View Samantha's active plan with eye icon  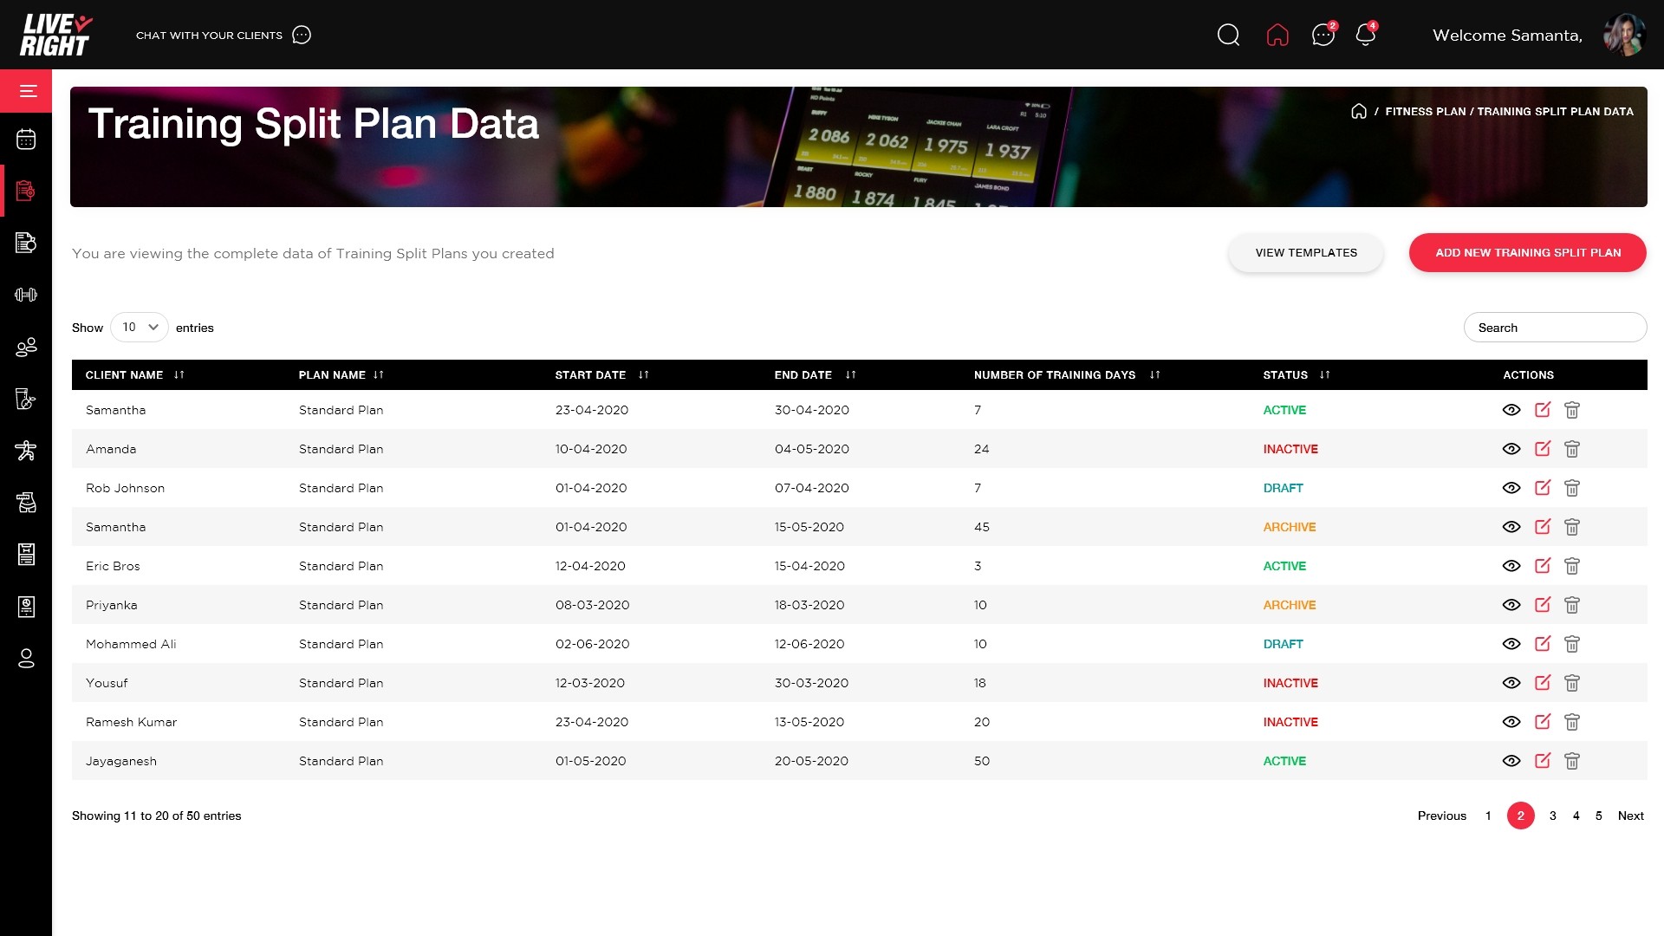[1511, 410]
